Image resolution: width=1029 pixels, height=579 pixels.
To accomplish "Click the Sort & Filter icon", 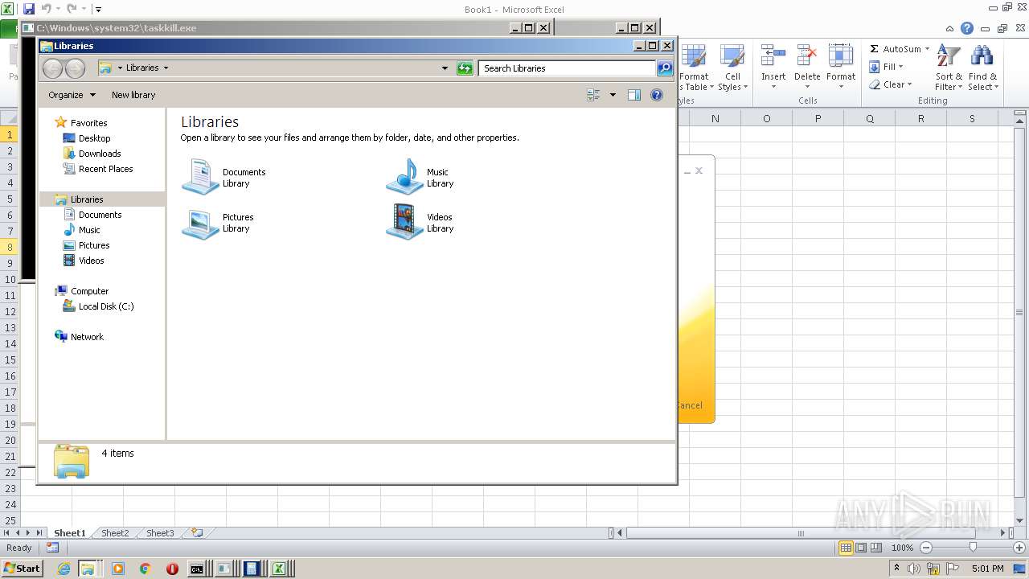I will pos(949,56).
